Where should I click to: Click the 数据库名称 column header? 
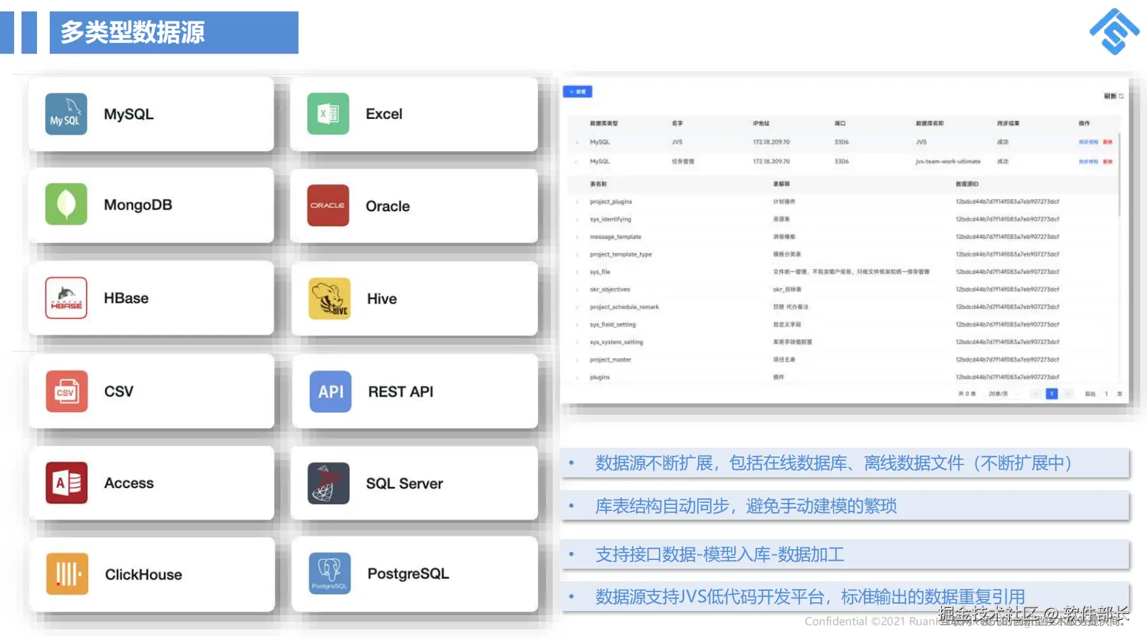[x=930, y=124]
